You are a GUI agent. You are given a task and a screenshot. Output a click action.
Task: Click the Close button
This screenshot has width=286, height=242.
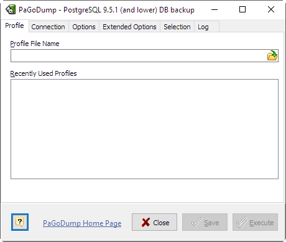(154, 222)
